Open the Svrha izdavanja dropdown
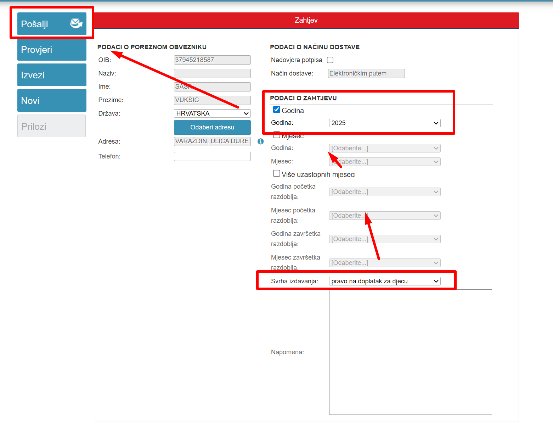 coord(385,281)
